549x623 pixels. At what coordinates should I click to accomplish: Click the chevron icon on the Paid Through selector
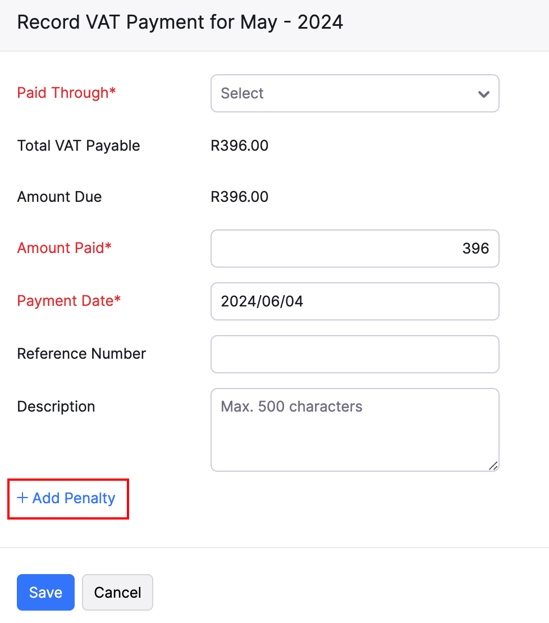[483, 94]
